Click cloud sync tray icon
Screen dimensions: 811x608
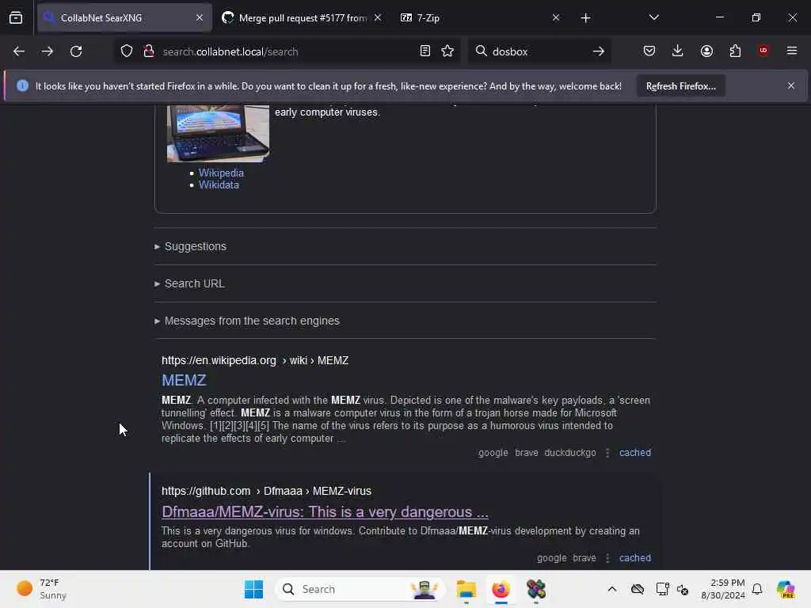click(638, 589)
